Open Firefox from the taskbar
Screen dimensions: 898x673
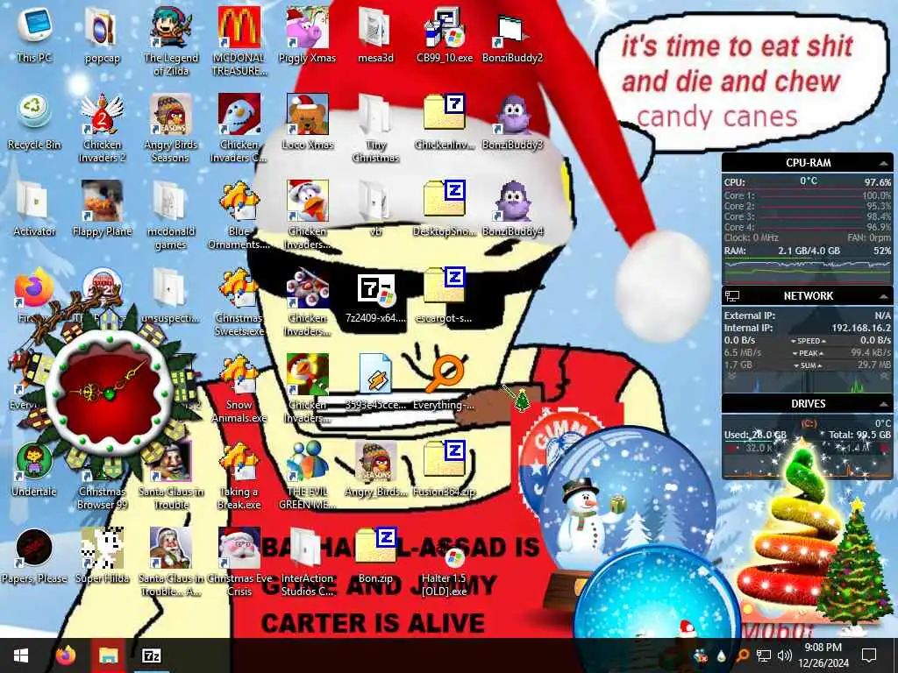[65, 655]
